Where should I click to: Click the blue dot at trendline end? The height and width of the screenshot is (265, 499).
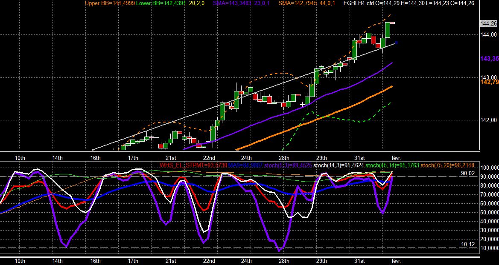(x=396, y=43)
